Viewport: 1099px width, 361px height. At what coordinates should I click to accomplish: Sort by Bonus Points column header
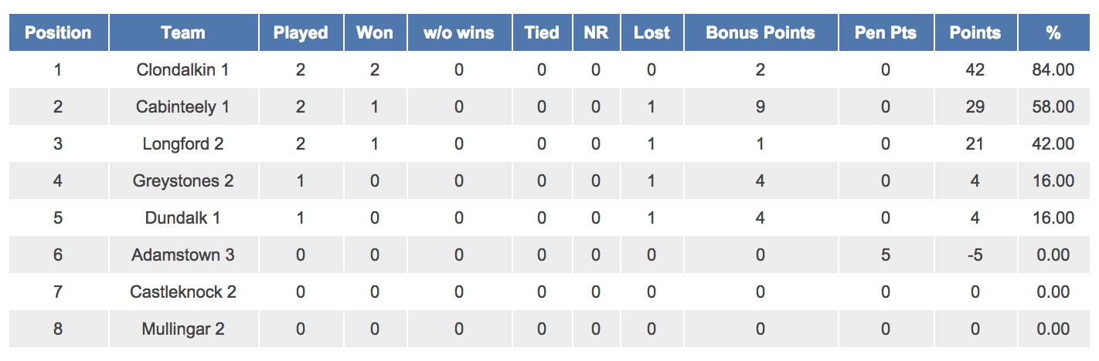(x=760, y=33)
